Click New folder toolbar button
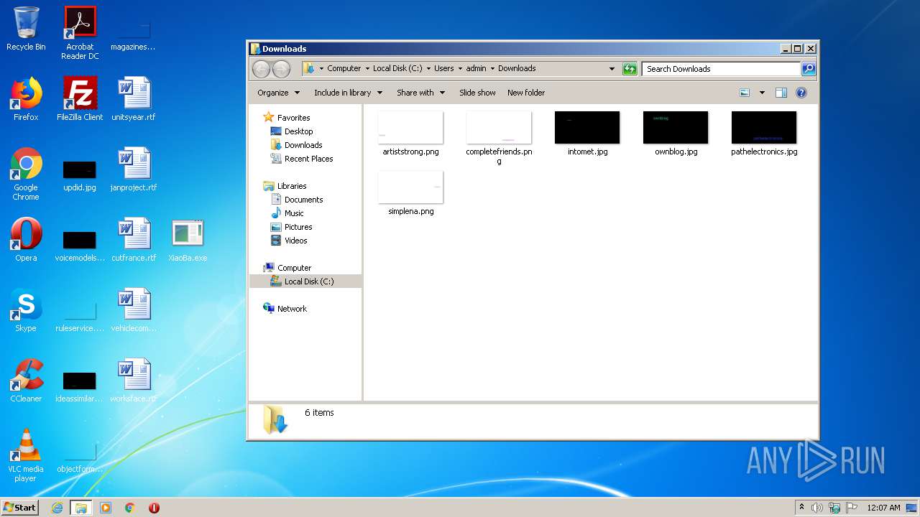 tap(526, 93)
